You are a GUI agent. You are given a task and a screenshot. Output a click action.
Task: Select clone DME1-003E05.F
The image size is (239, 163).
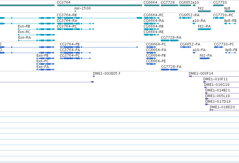click(x=94, y=76)
